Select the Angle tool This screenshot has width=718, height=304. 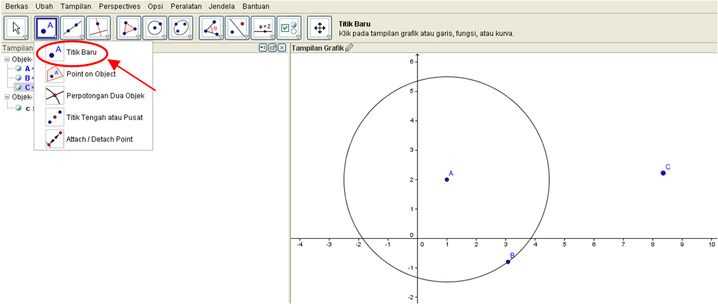click(x=211, y=28)
